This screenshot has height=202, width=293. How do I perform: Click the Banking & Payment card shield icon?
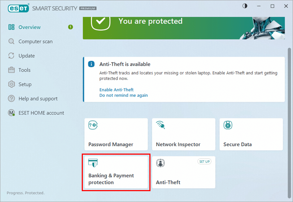[93, 163]
